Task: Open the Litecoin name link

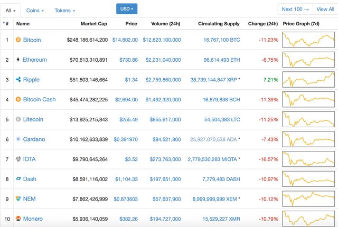Action: 33,119
